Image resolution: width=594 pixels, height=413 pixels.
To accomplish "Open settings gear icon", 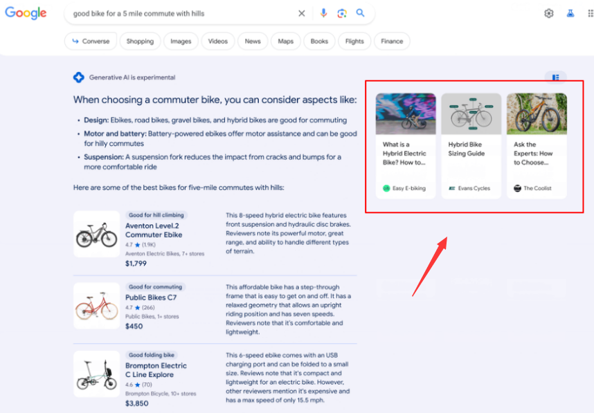I will tap(549, 13).
